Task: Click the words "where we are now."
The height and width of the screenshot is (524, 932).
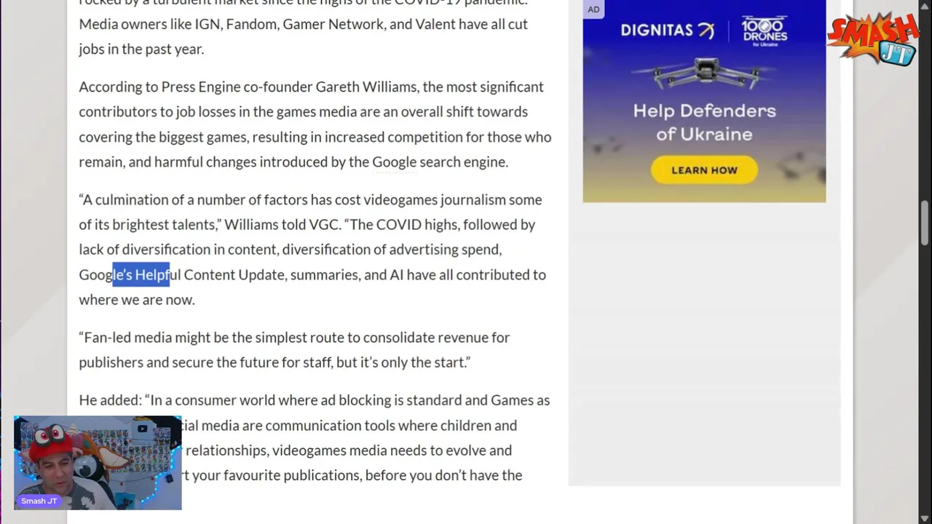Action: pos(137,299)
